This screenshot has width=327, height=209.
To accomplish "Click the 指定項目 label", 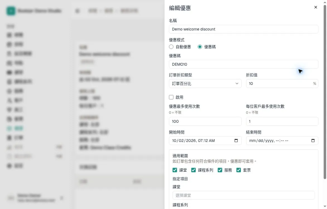I will pos(180,179).
